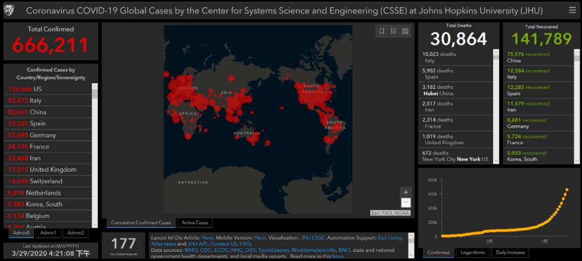
Task: Click 2,517 deaths Iran entry
Action: (x=455, y=107)
